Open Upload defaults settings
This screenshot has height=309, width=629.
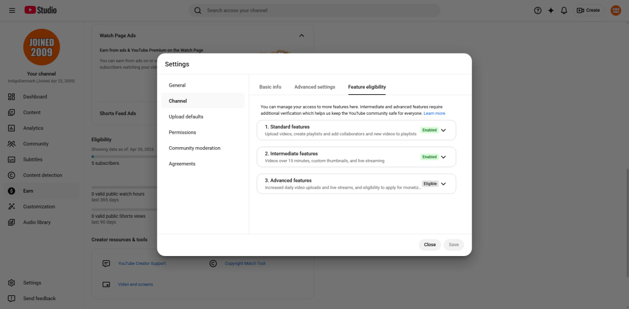202,117
